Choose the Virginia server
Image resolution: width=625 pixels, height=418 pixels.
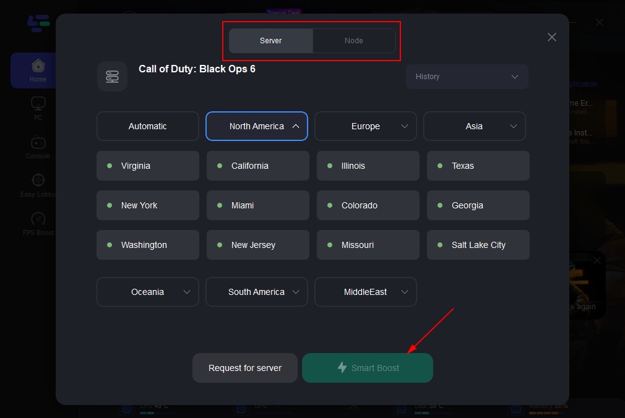[148, 166]
